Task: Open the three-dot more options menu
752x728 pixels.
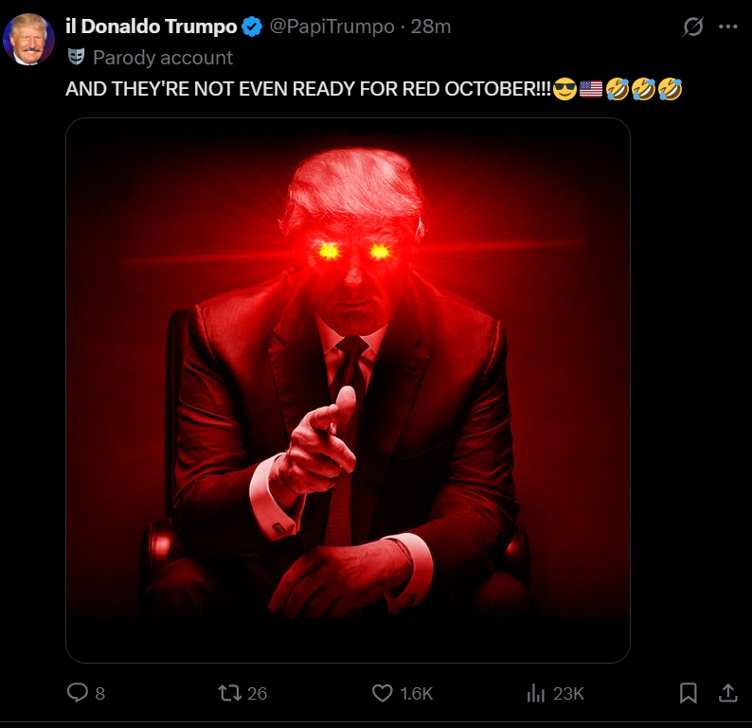Action: point(727,27)
